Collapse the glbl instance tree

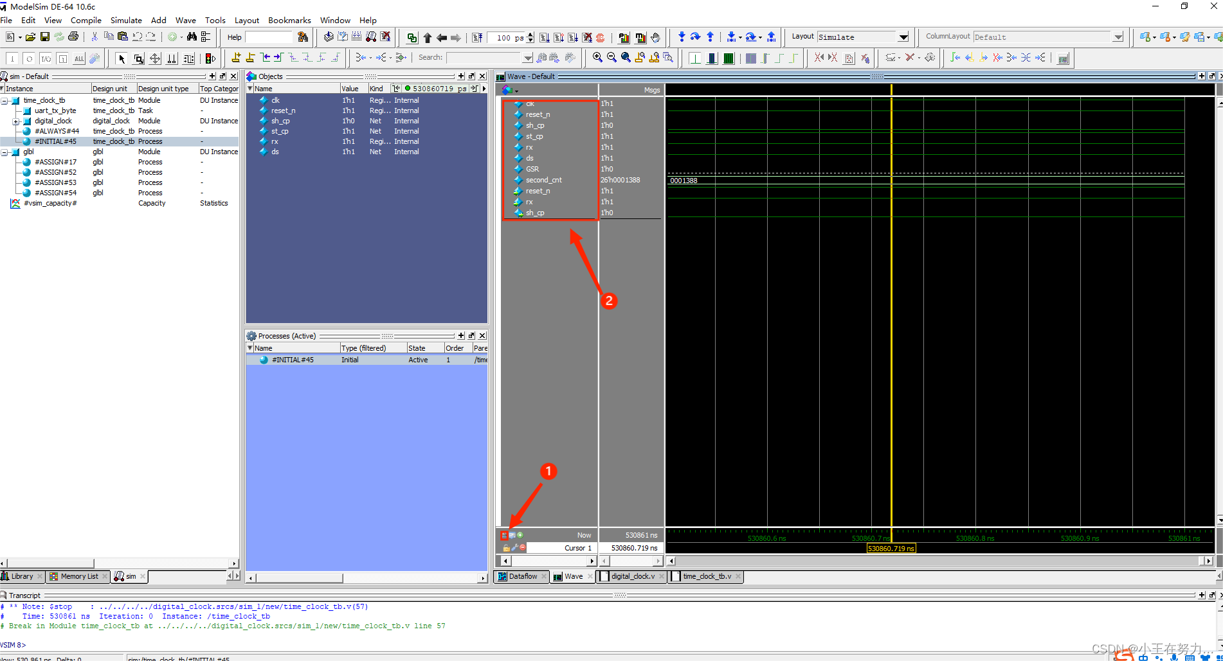tap(5, 152)
